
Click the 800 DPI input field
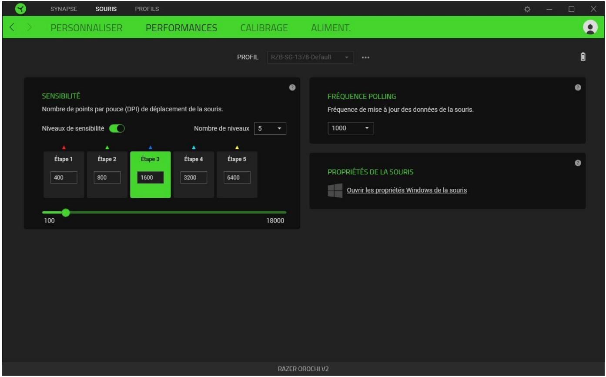tap(107, 177)
